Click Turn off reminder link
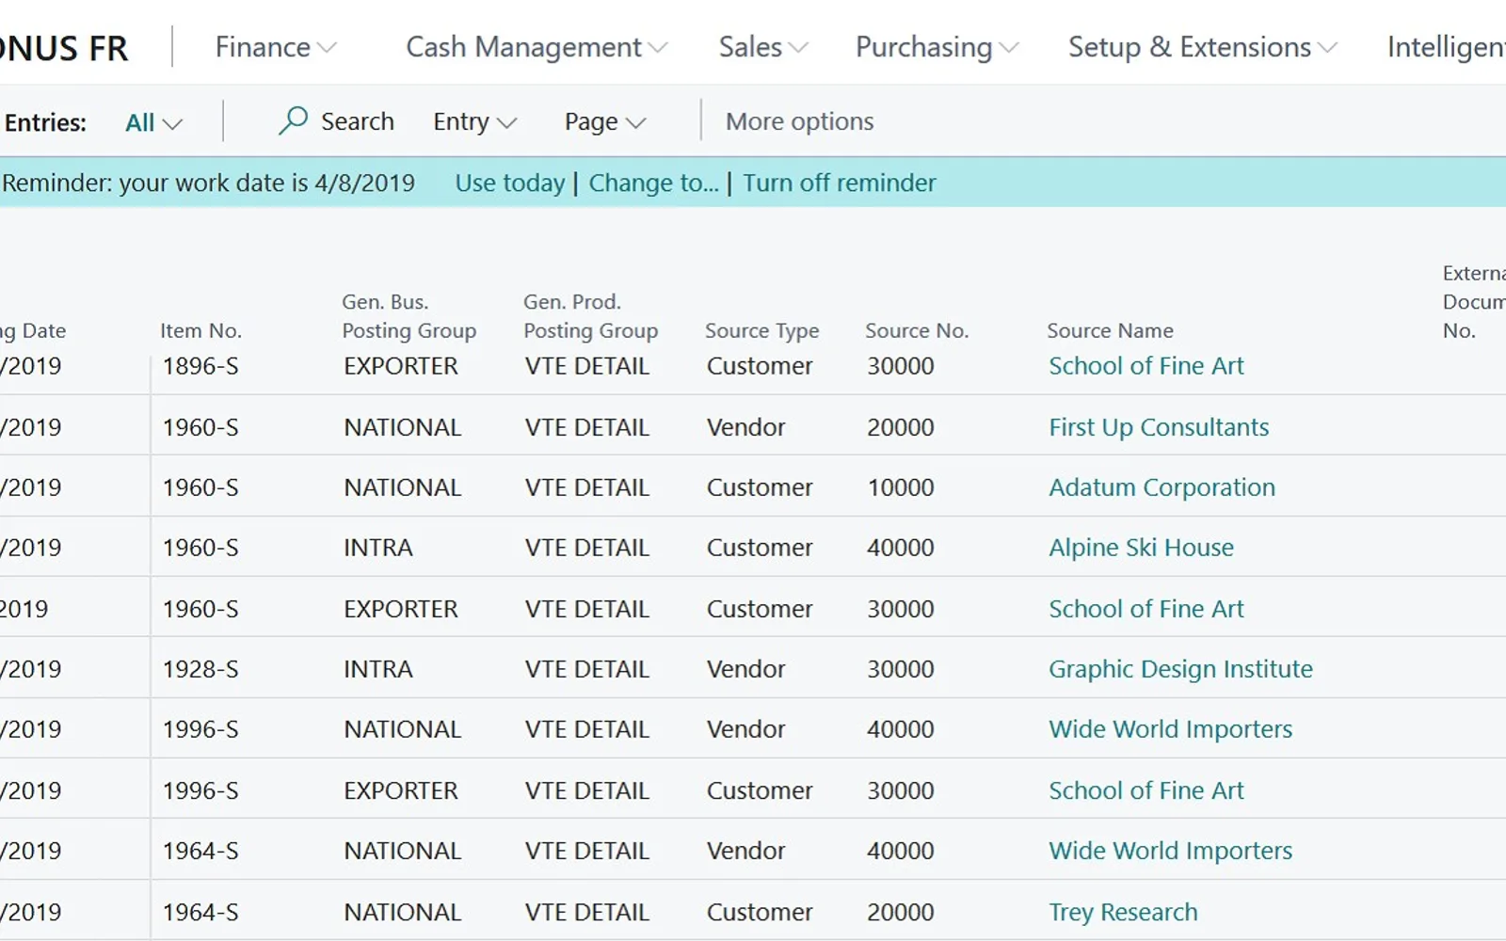1506x941 pixels. pos(840,183)
